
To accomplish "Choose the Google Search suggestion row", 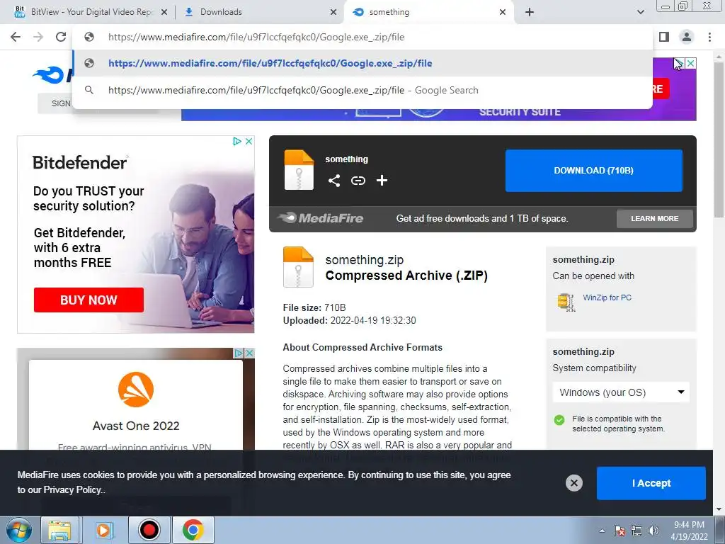I will pyautogui.click(x=362, y=90).
